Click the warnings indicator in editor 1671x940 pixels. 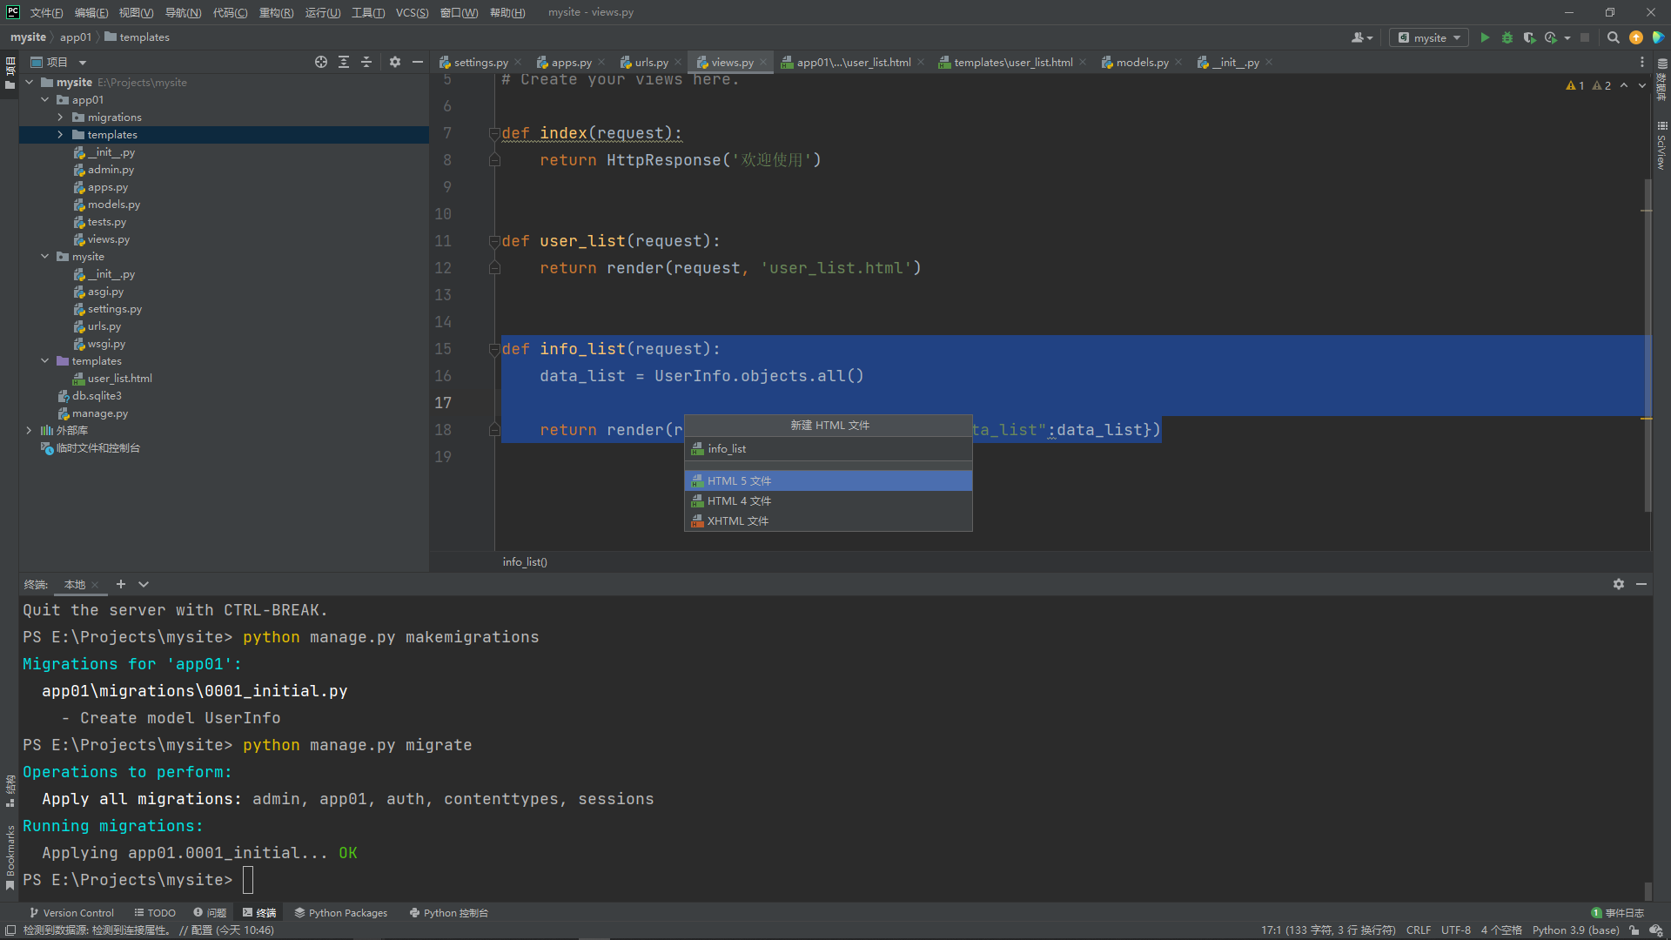click(1588, 85)
